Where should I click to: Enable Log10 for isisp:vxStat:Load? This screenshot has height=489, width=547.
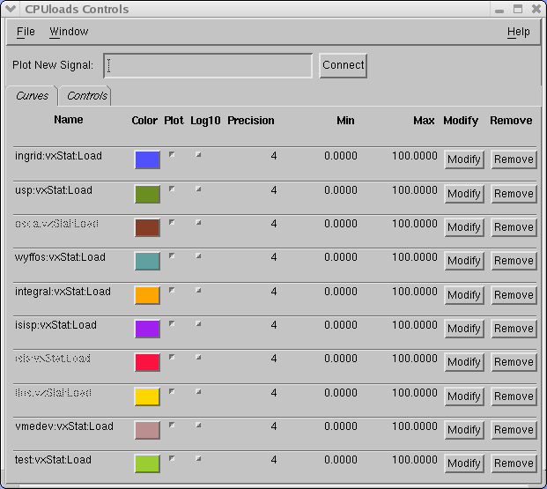click(x=198, y=323)
